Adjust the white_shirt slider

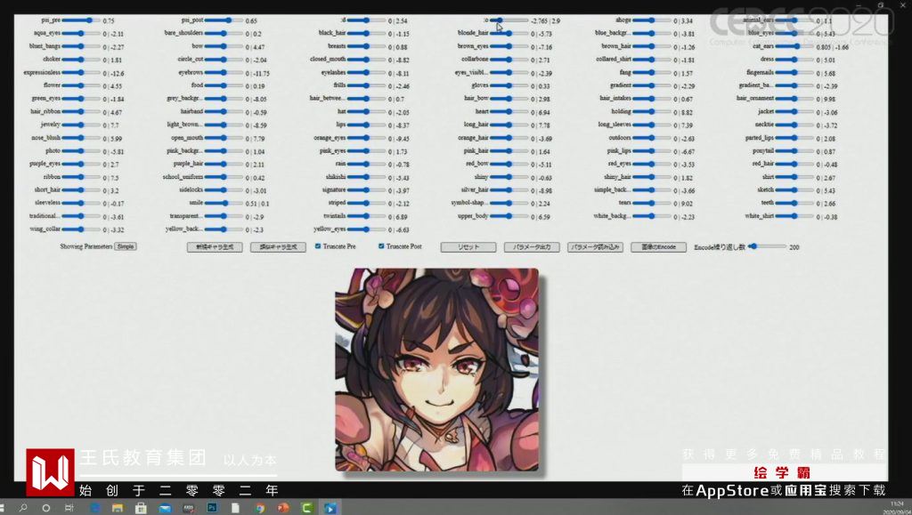click(794, 216)
